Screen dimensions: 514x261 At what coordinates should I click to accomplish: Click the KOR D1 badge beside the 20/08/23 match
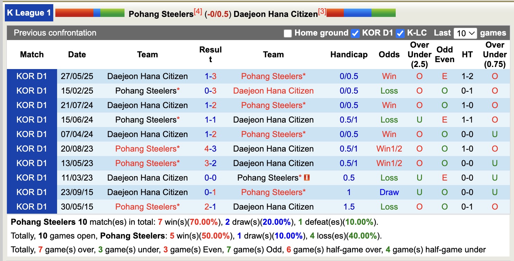click(x=32, y=148)
